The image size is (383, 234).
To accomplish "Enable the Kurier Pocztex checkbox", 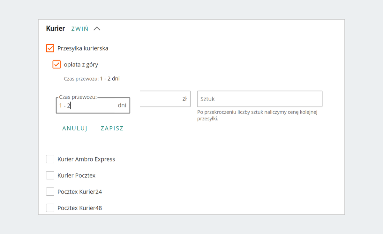I will [50, 175].
